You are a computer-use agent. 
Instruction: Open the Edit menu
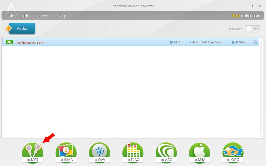[26, 16]
